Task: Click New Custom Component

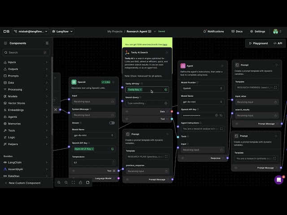Action: (x=23, y=183)
